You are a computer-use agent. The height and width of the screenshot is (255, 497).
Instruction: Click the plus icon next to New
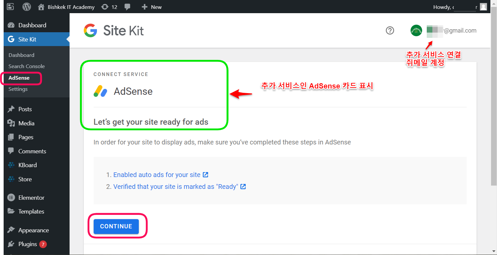(x=144, y=7)
